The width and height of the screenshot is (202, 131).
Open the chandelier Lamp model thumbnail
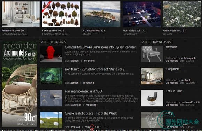(x=152, y=120)
